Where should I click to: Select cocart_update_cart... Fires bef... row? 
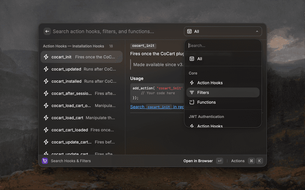(x=81, y=142)
